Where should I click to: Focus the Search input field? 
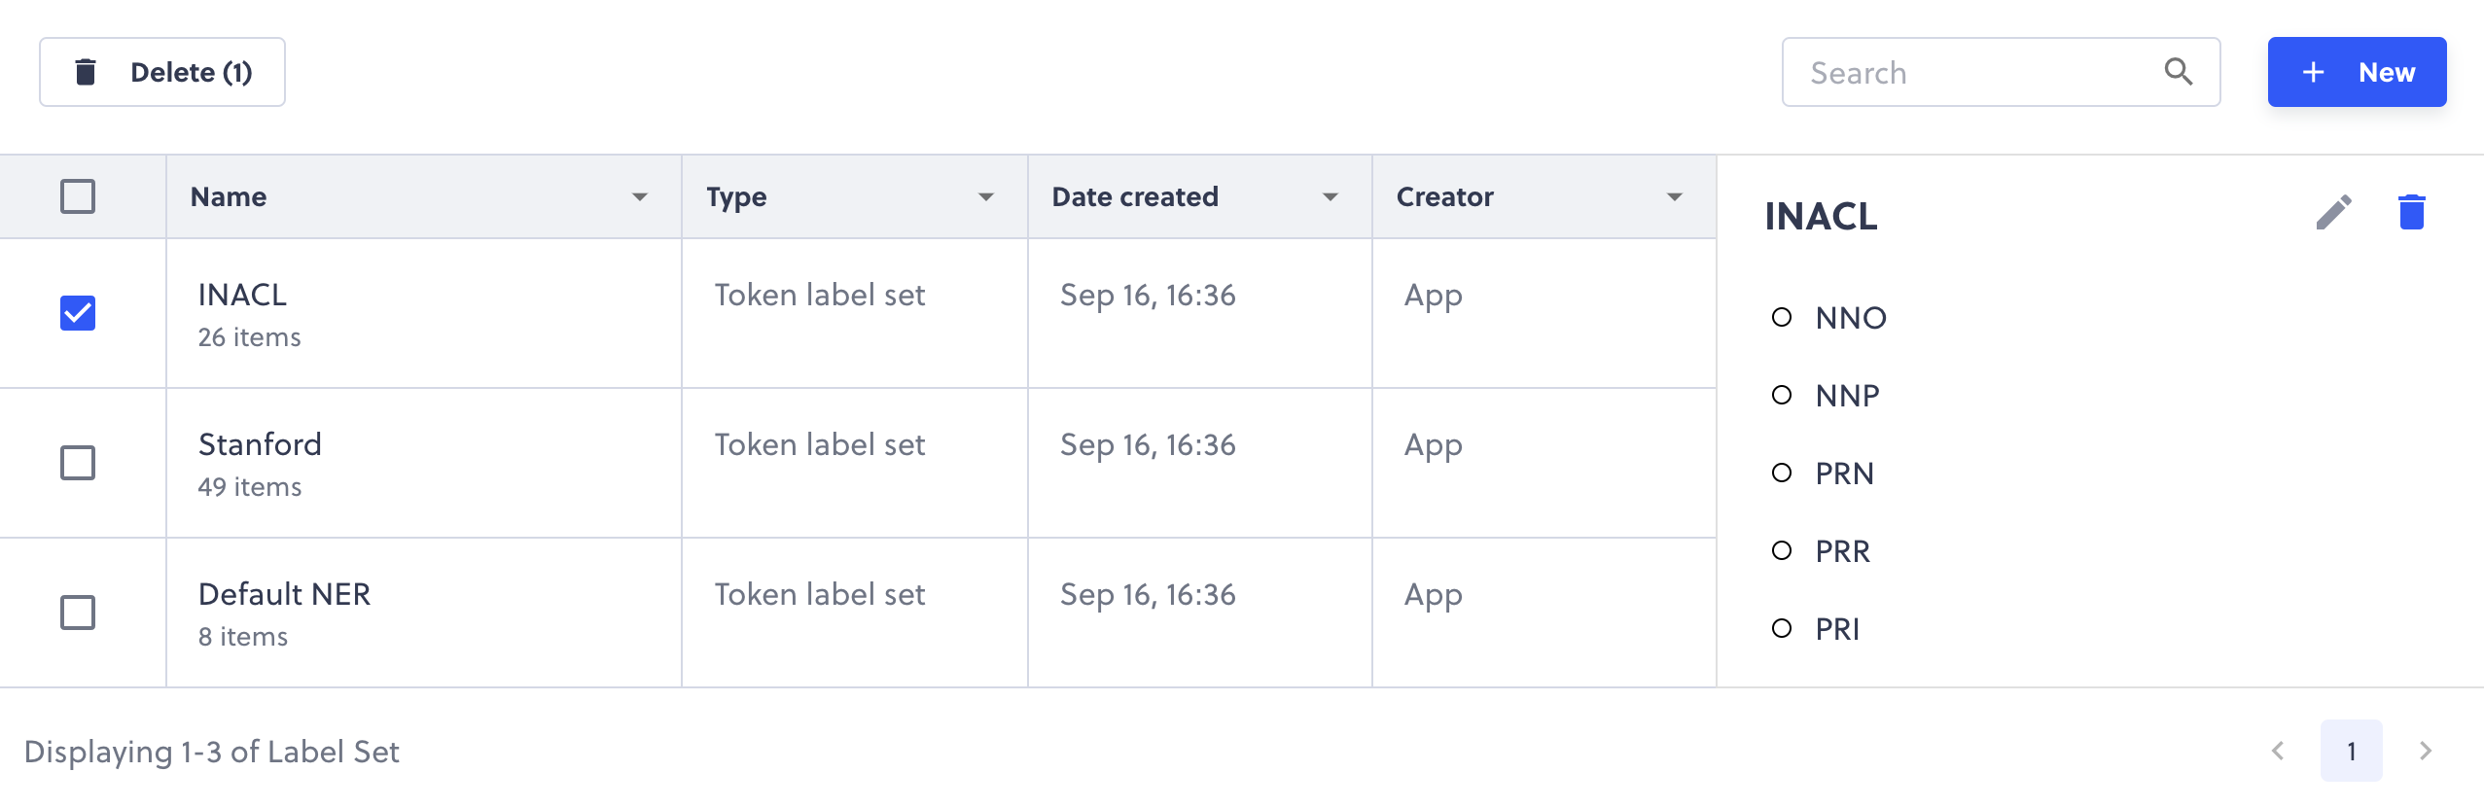(x=2002, y=72)
